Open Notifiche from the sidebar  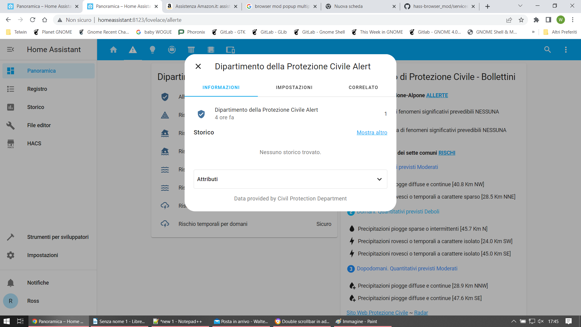pos(38,282)
